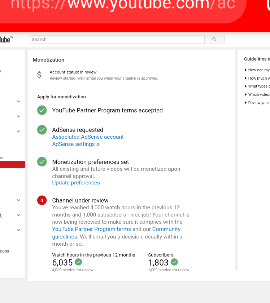Select the red highlighted sidebar menu item
Image resolution: width=270 pixels, height=303 pixels.
13,165
